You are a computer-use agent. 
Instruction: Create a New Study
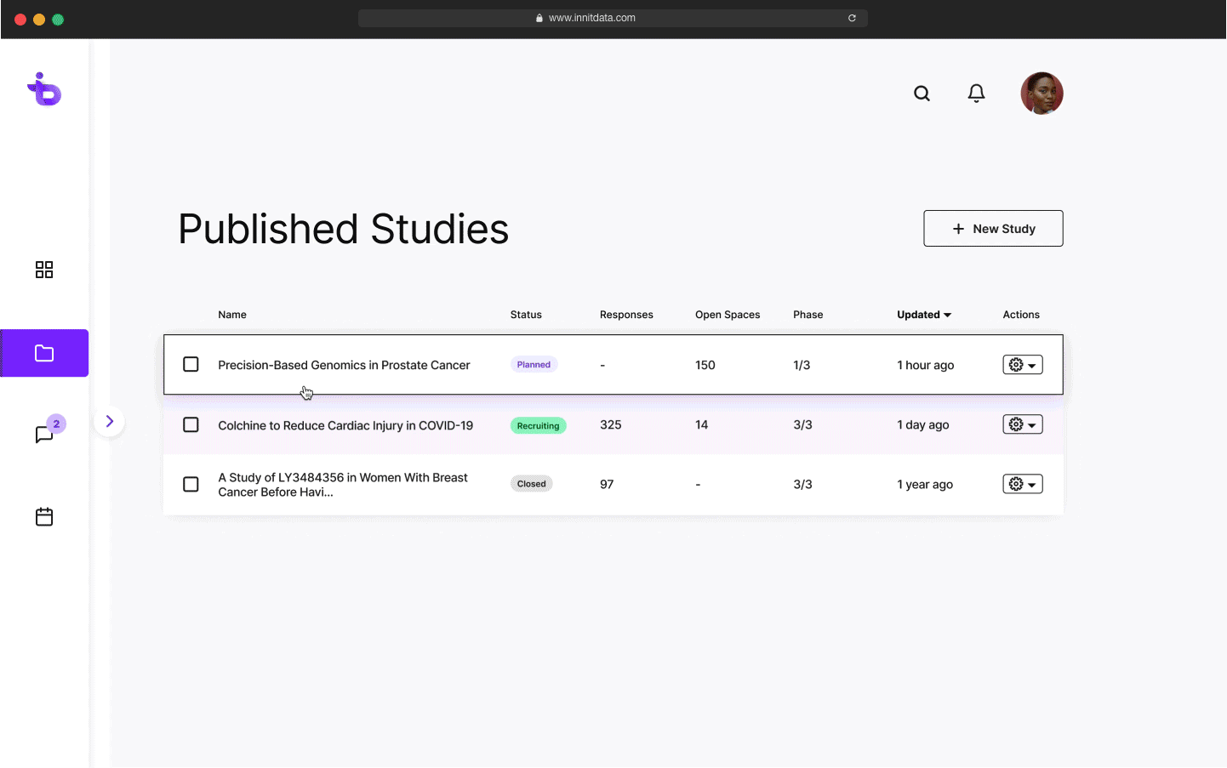click(x=993, y=229)
